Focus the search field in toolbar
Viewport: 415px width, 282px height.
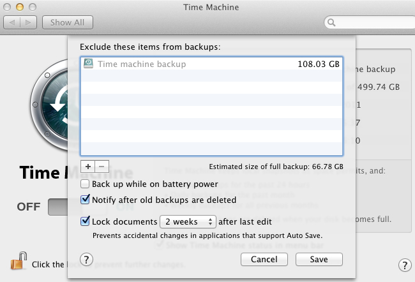pyautogui.click(x=370, y=22)
